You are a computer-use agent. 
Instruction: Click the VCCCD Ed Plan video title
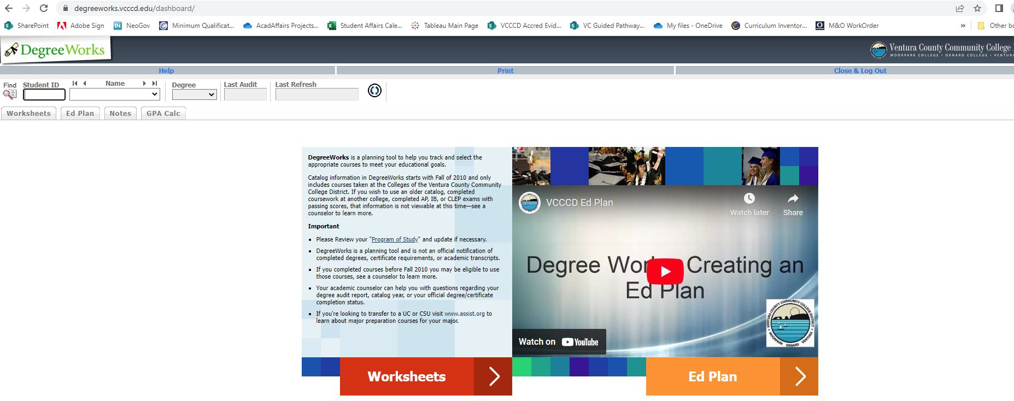(x=579, y=203)
